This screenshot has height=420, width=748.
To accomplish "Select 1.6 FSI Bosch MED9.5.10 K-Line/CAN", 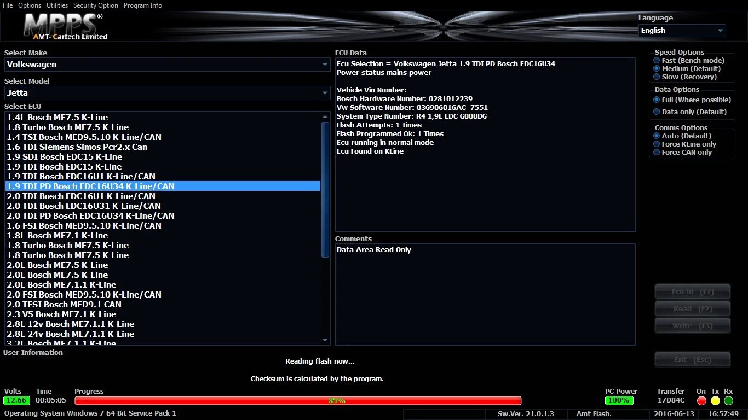I will pyautogui.click(x=163, y=226).
